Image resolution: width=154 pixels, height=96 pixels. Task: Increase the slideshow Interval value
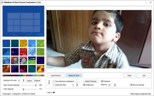point(115,84)
